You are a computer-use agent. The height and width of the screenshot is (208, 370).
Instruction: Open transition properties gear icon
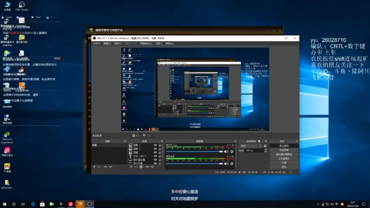coord(265,146)
